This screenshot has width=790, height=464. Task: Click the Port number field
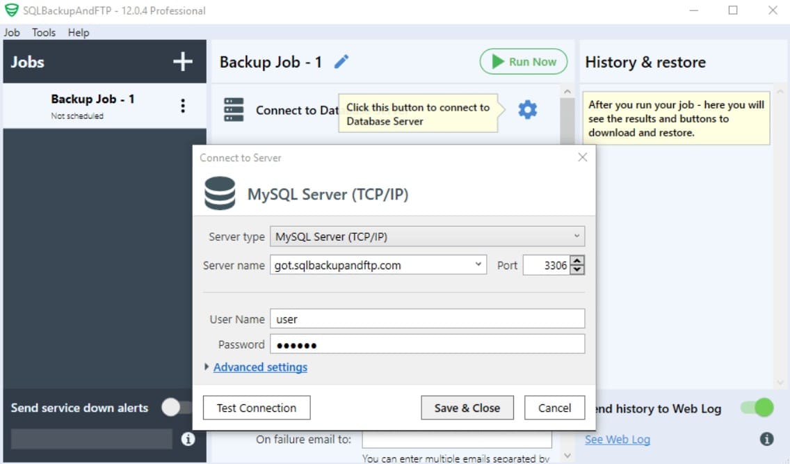coord(547,265)
